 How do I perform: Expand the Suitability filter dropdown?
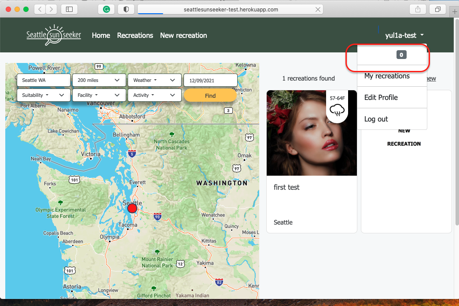[44, 95]
